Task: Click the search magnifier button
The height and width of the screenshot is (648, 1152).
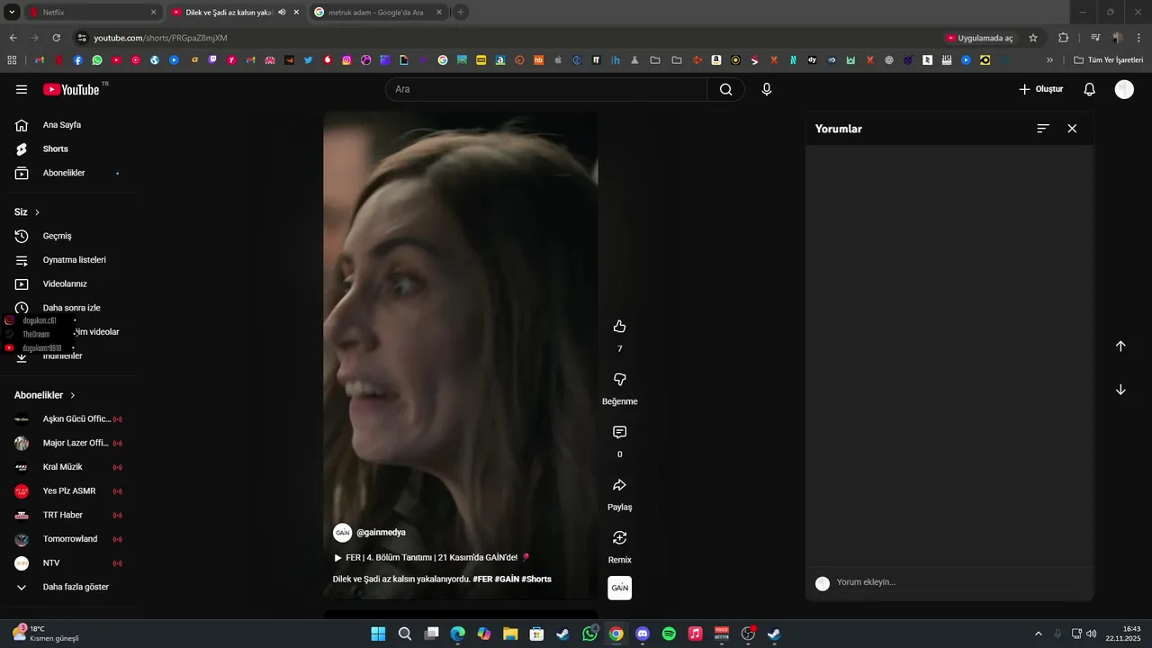Action: coord(725,89)
